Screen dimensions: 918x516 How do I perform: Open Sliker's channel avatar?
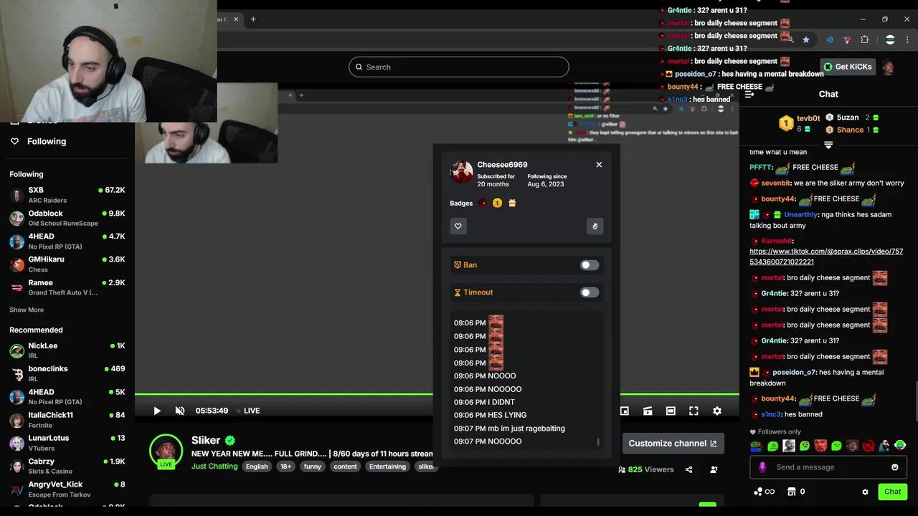click(166, 451)
